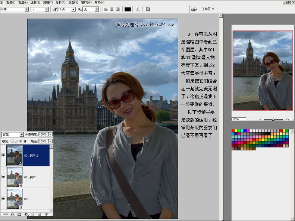The height and width of the screenshot is (221, 295).
Task: Hide the 001 副本 layer
Action: pyautogui.click(x=3, y=177)
